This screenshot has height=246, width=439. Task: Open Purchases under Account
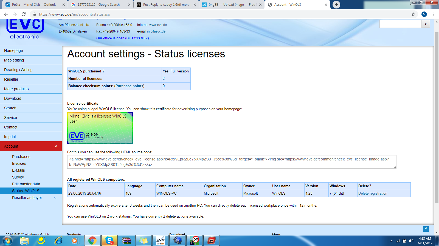21,157
